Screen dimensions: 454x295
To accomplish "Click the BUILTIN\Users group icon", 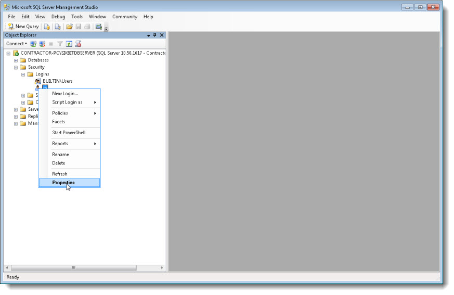I will click(x=38, y=81).
